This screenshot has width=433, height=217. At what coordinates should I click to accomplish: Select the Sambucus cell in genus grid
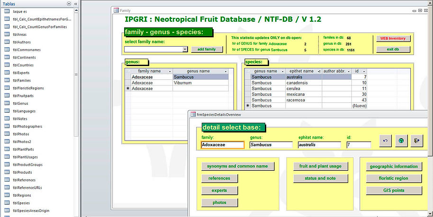tap(200, 77)
